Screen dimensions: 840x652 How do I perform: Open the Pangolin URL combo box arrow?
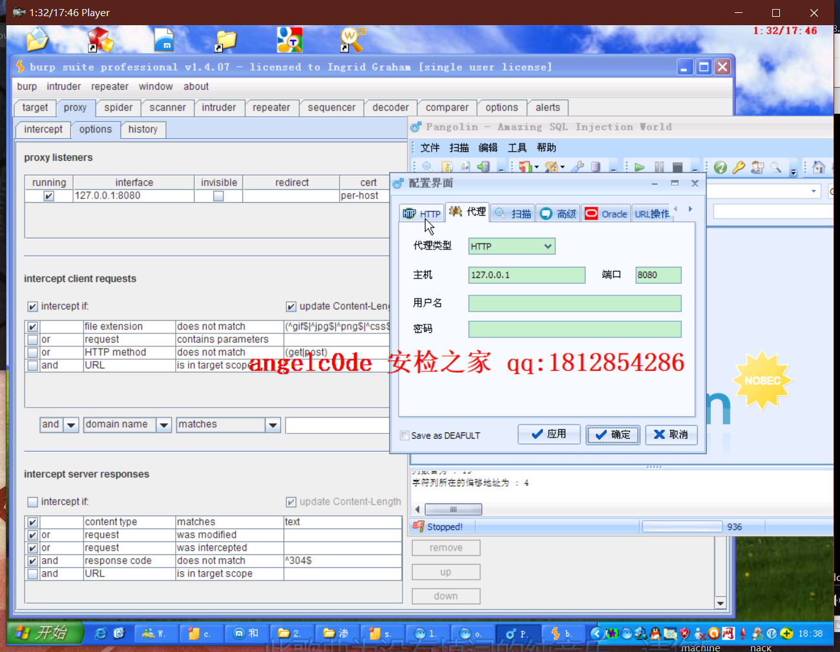click(814, 191)
